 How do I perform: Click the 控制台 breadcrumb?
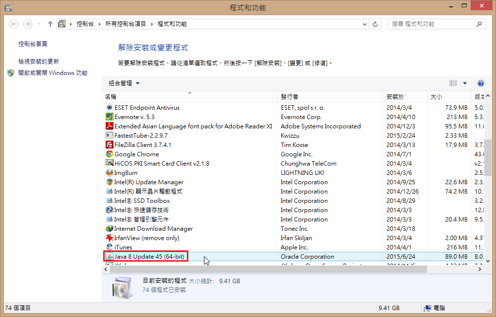point(85,24)
